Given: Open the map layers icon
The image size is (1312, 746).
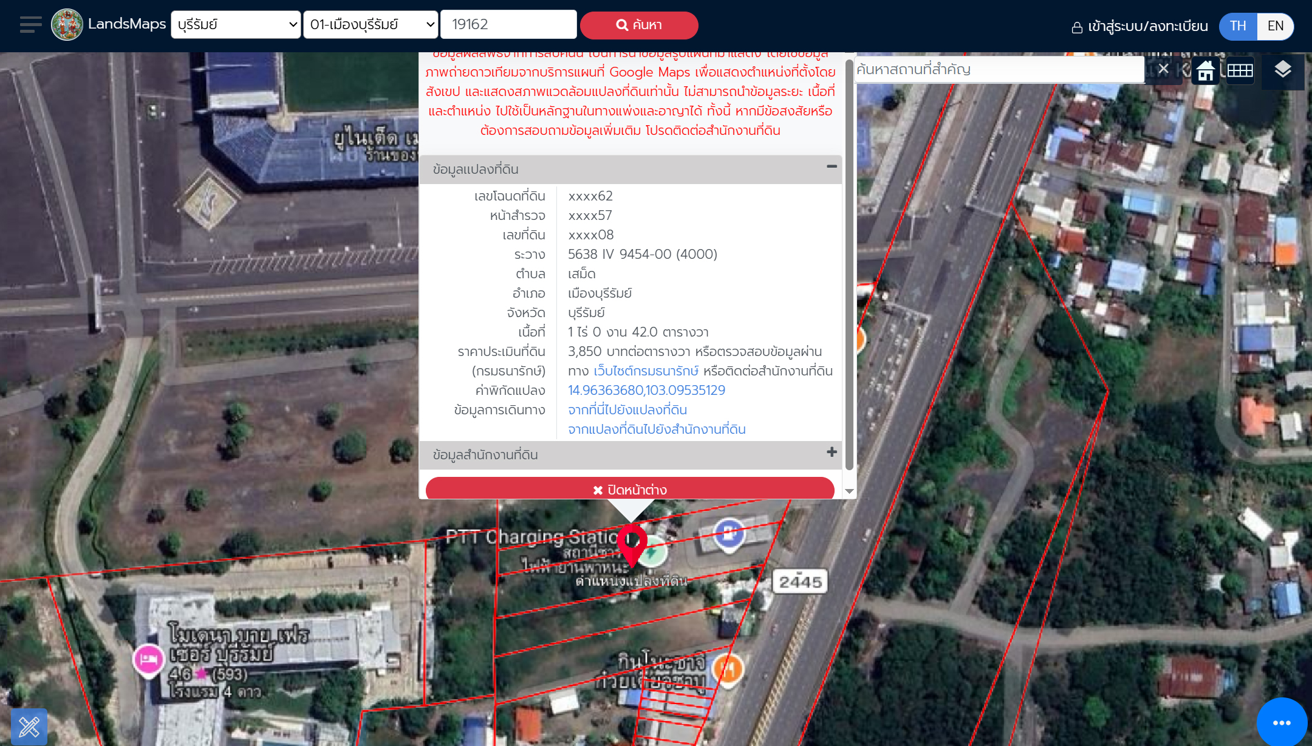Looking at the screenshot, I should coord(1282,70).
